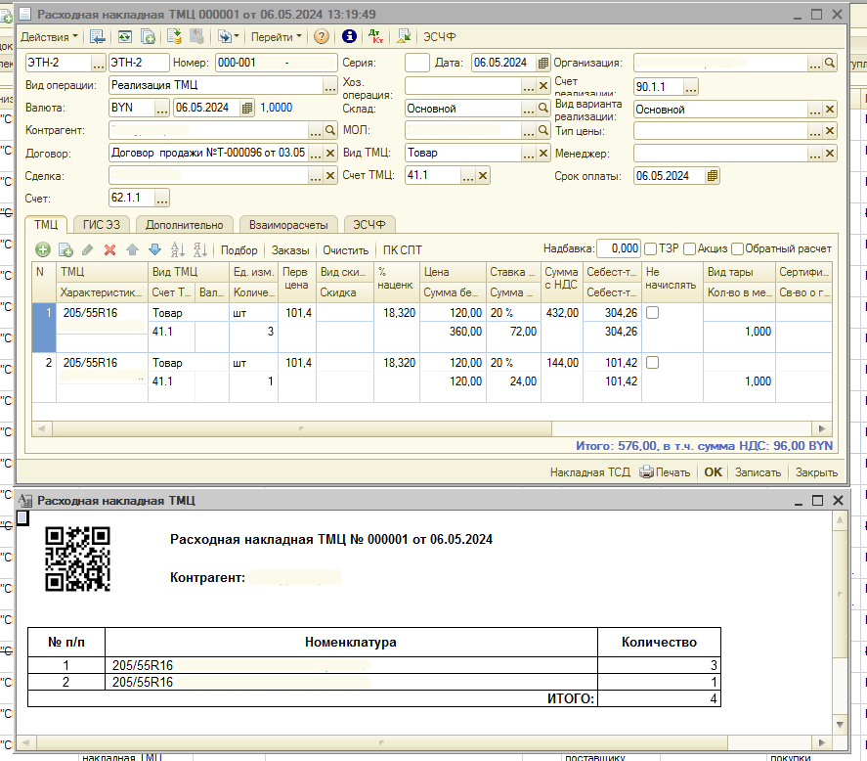Enable the ТЗР checkbox
This screenshot has width=867, height=761.
click(650, 249)
